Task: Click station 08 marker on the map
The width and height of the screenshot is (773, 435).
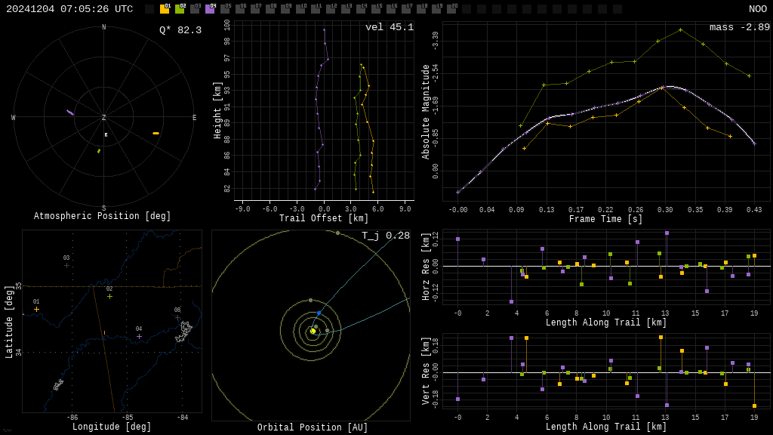Action: 177,317
